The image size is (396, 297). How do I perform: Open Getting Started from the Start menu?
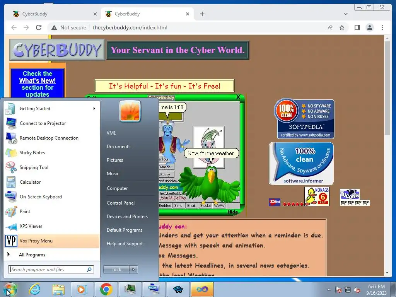[x=52, y=109]
